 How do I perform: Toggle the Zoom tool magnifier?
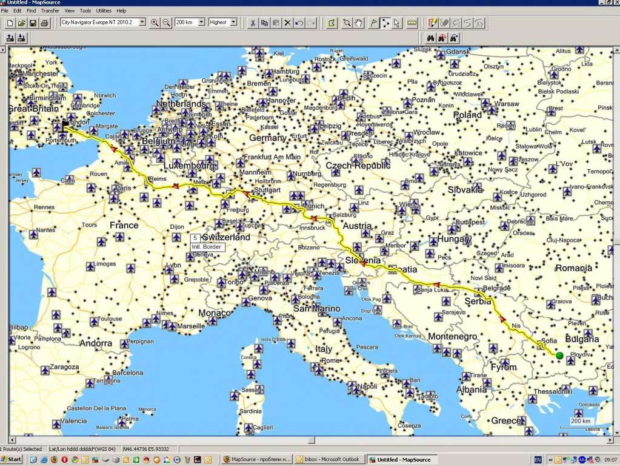pos(347,23)
